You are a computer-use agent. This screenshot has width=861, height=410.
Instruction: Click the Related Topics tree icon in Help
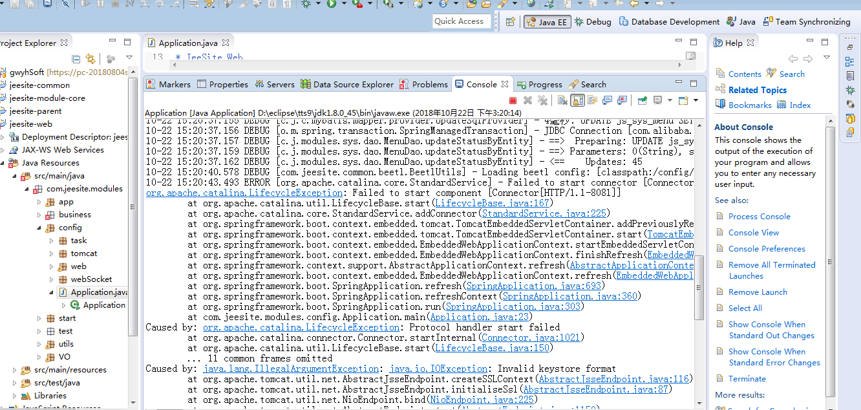[720, 90]
